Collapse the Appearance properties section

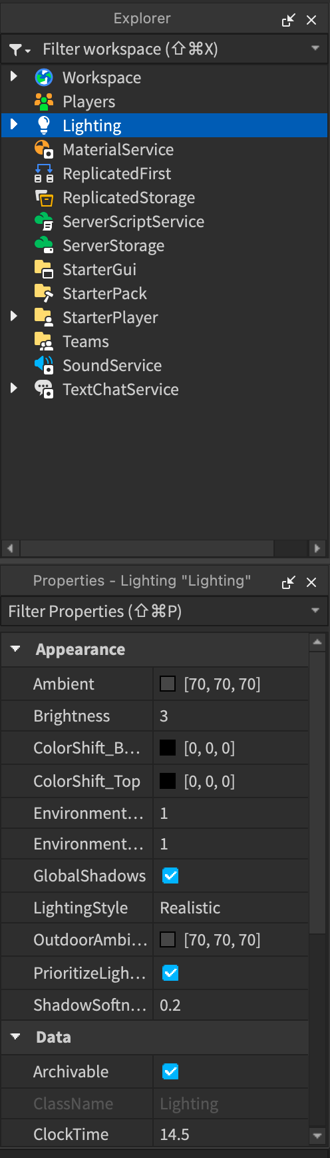(15, 649)
